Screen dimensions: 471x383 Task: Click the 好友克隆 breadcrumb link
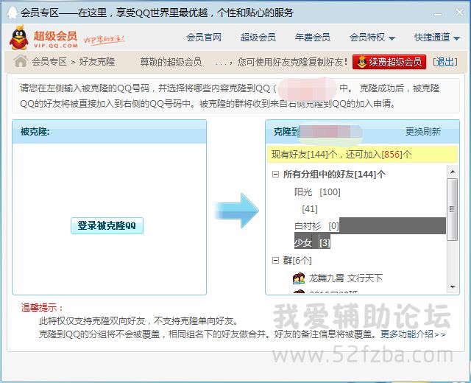pyautogui.click(x=96, y=62)
